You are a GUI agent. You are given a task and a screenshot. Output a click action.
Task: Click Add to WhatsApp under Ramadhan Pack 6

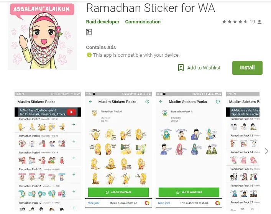click(x=118, y=192)
